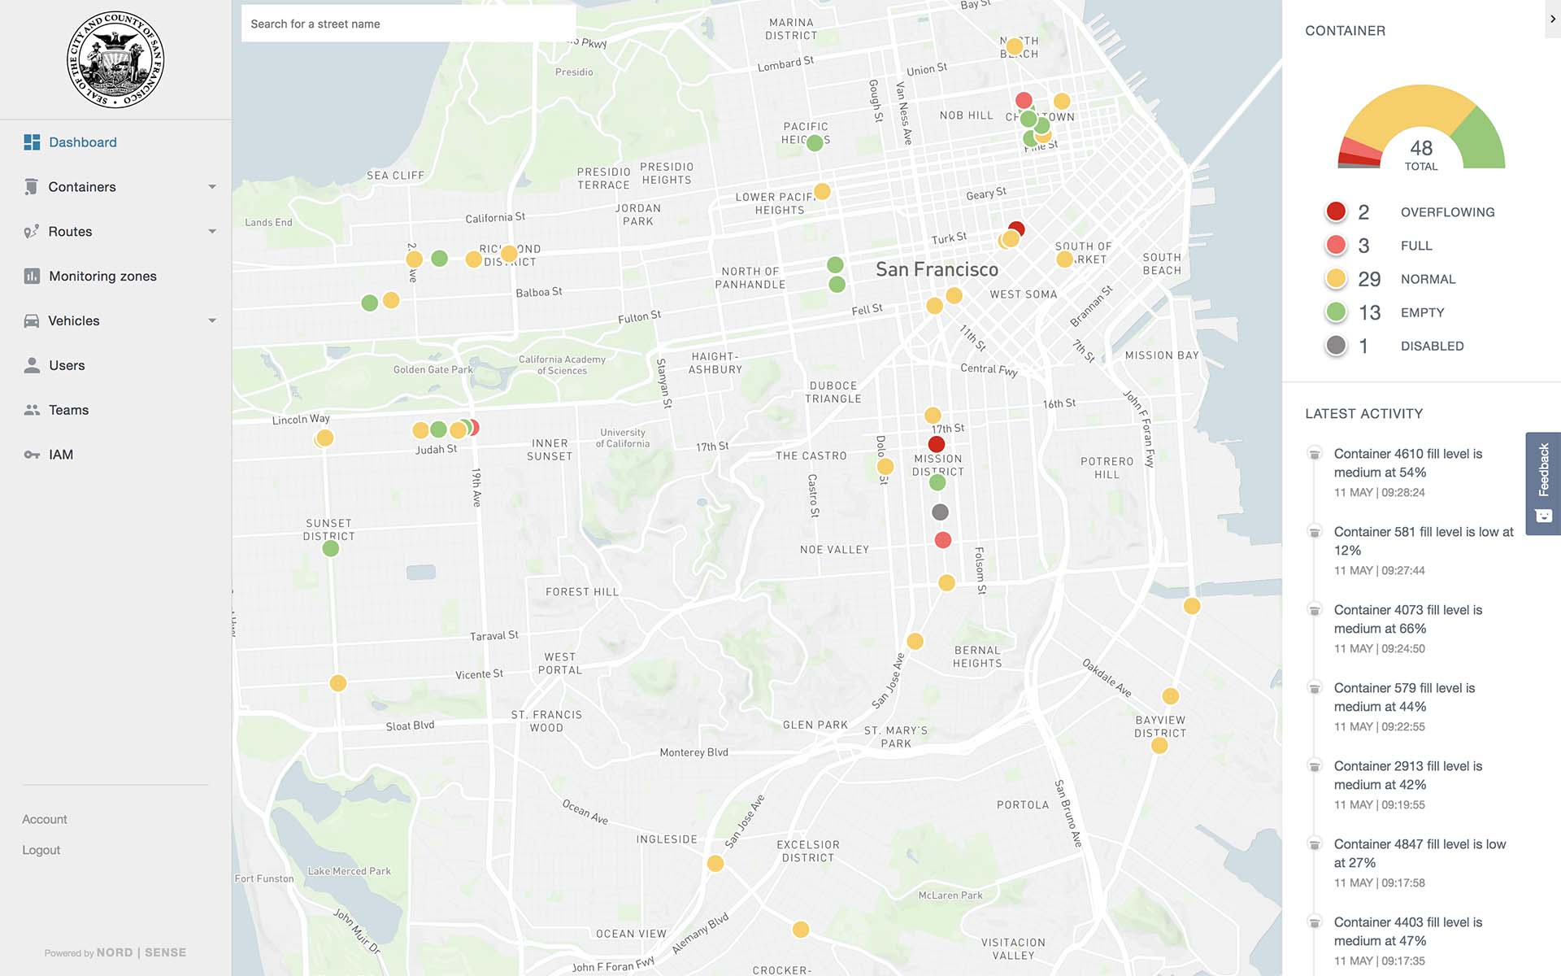Toggle the Empty green legend filter
The image size is (1561, 976).
point(1336,312)
